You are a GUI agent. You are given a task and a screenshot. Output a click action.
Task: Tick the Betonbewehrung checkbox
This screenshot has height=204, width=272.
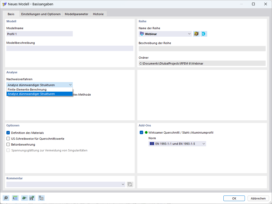8,144
